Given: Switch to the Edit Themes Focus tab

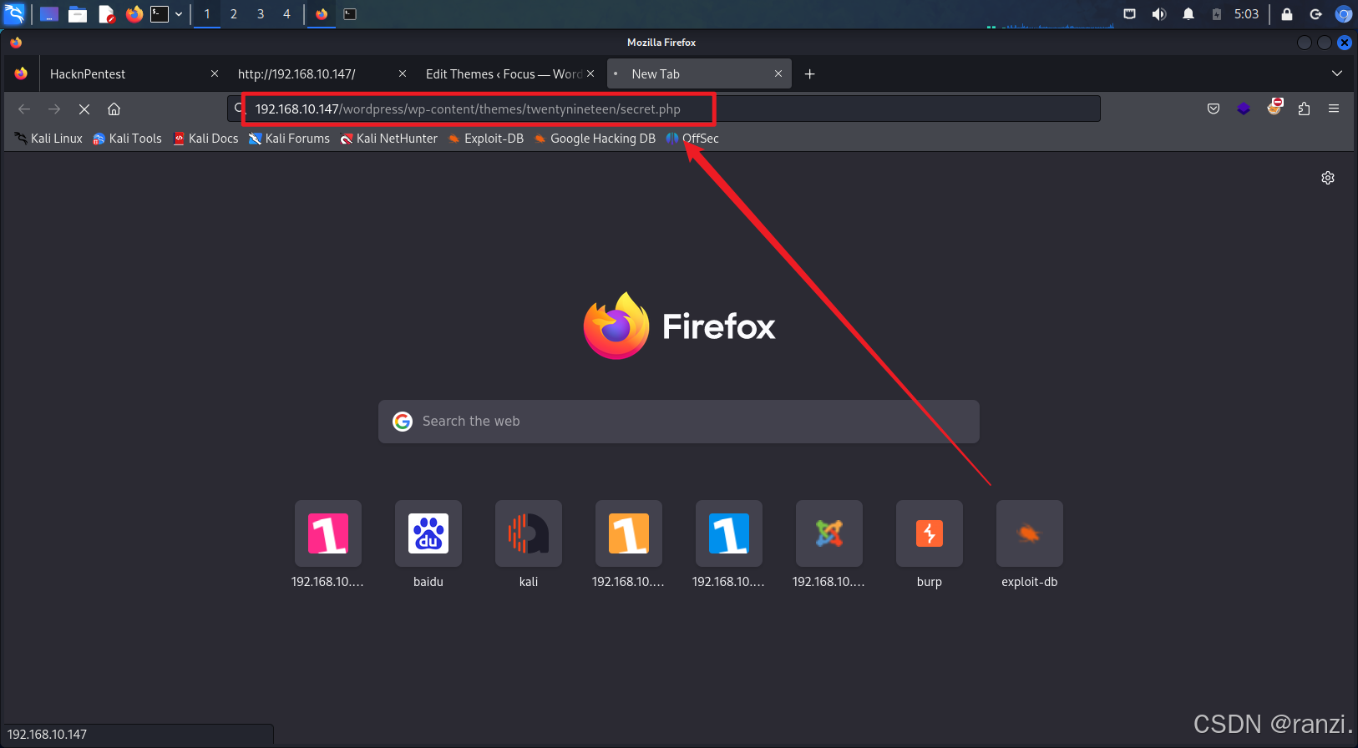Looking at the screenshot, I should 504,74.
